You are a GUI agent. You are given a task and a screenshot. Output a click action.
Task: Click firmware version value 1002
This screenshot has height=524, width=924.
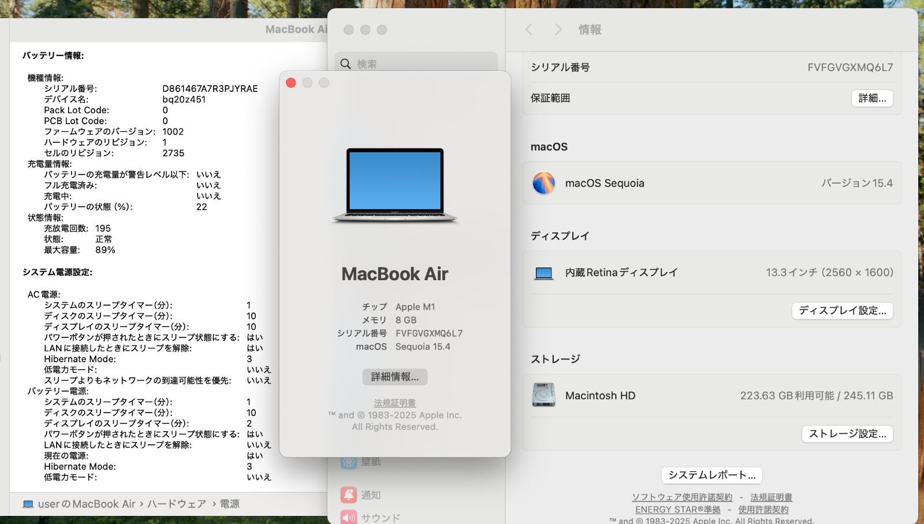tap(173, 132)
